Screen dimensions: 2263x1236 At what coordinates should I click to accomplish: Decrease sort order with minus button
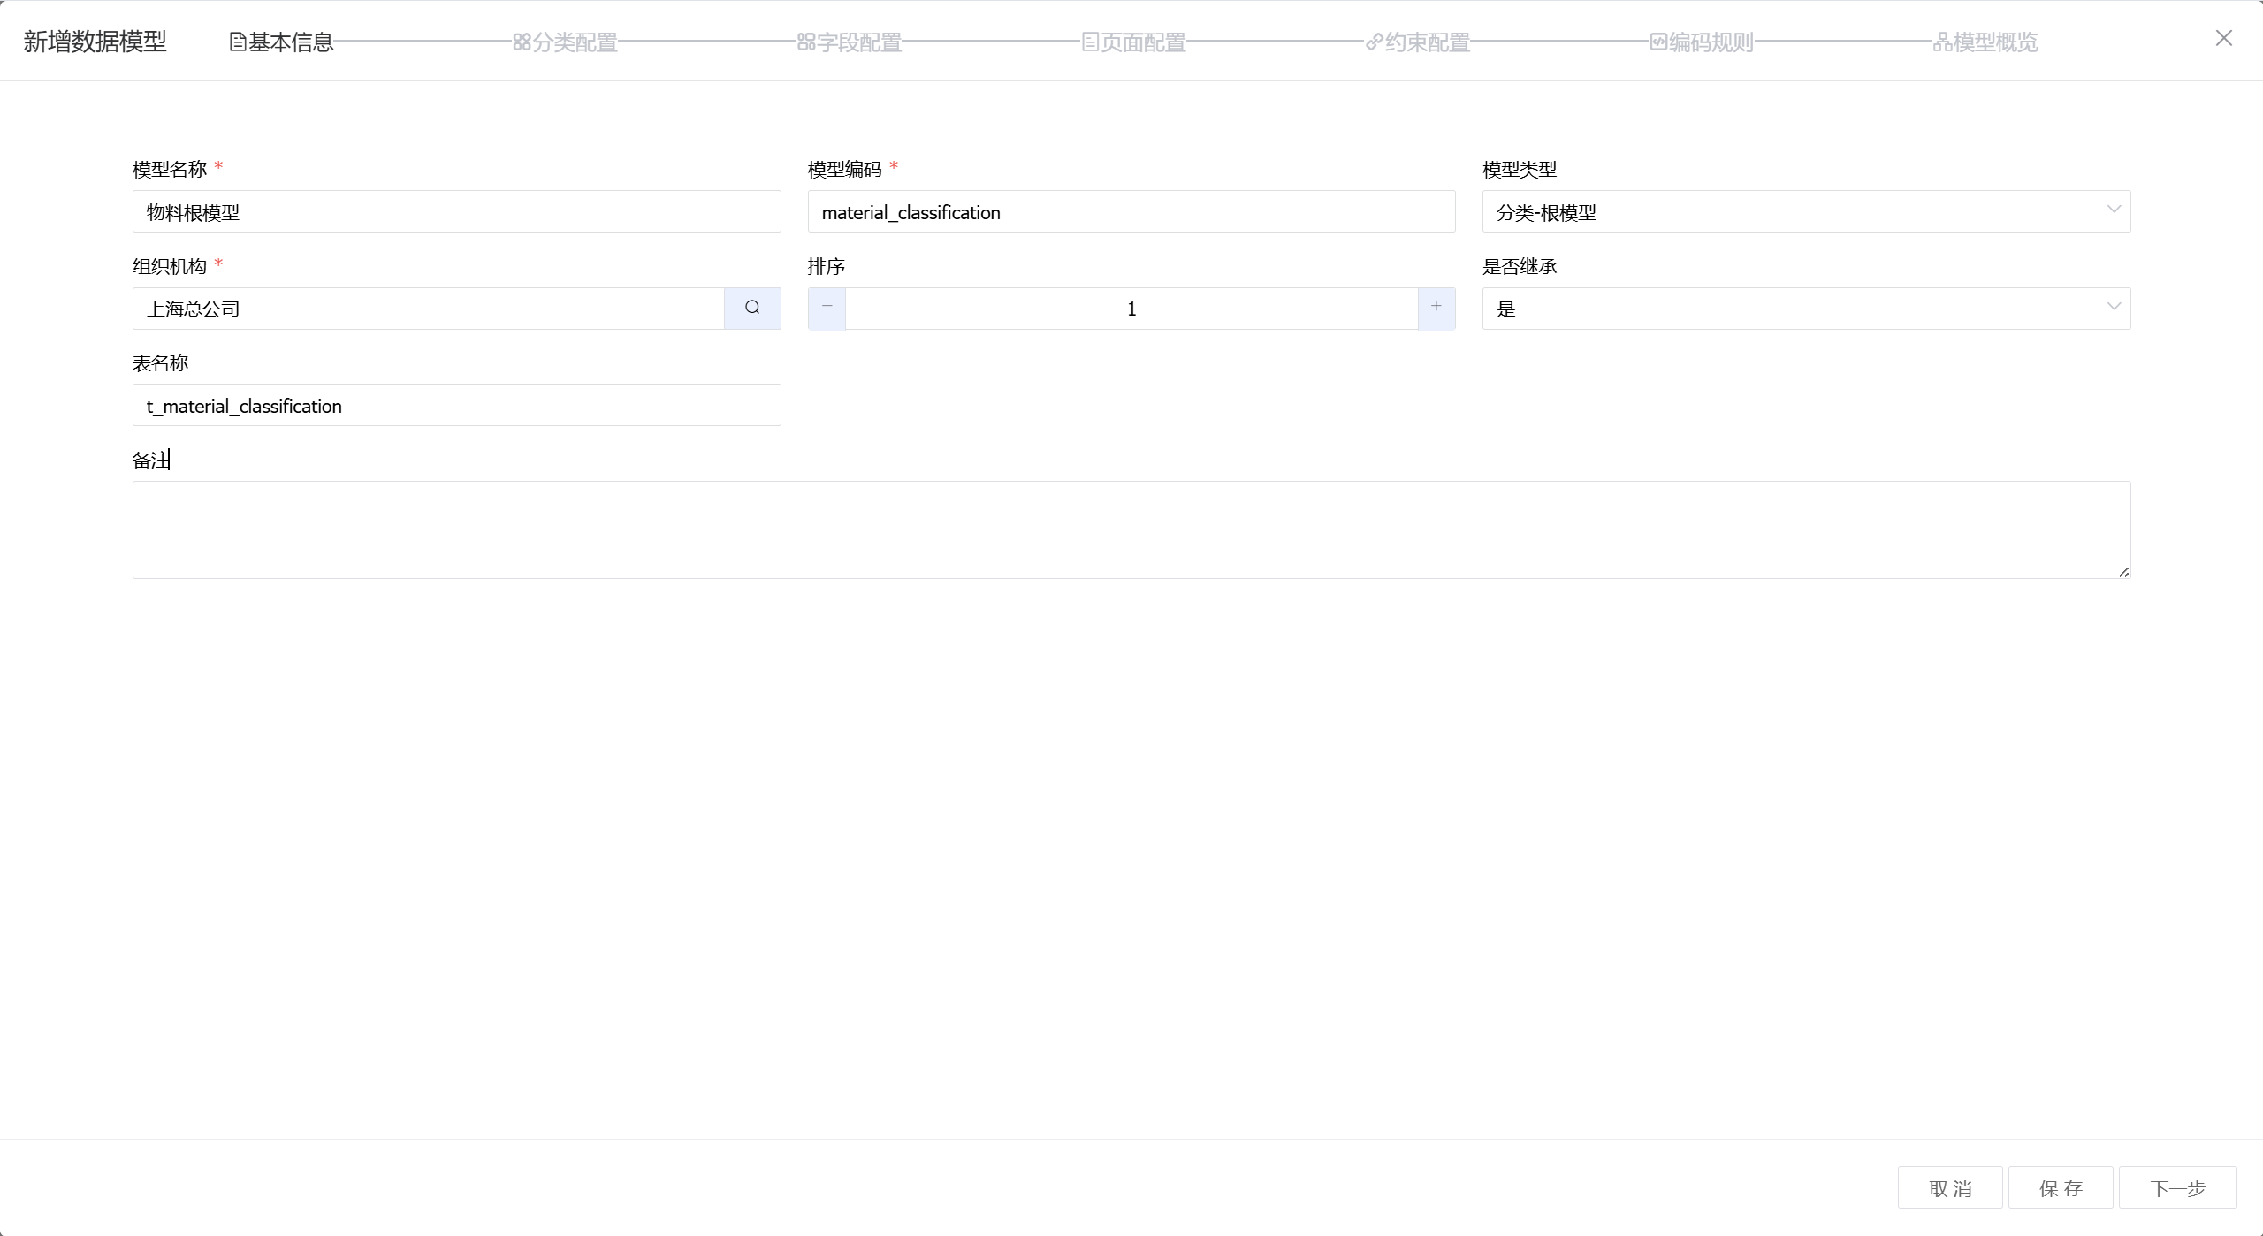click(827, 308)
